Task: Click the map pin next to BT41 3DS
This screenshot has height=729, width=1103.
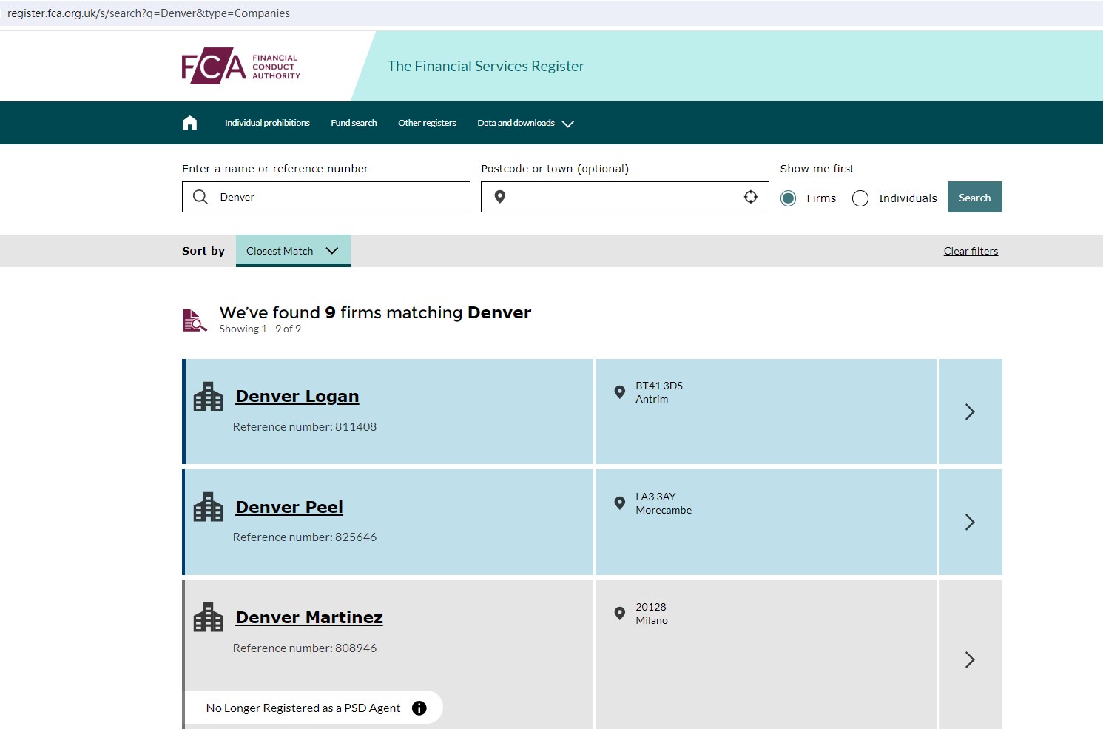Action: (x=620, y=392)
